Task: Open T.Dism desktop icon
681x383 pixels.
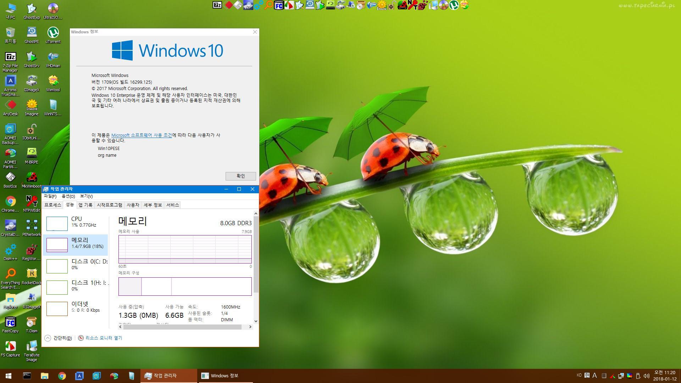Action: (32, 324)
